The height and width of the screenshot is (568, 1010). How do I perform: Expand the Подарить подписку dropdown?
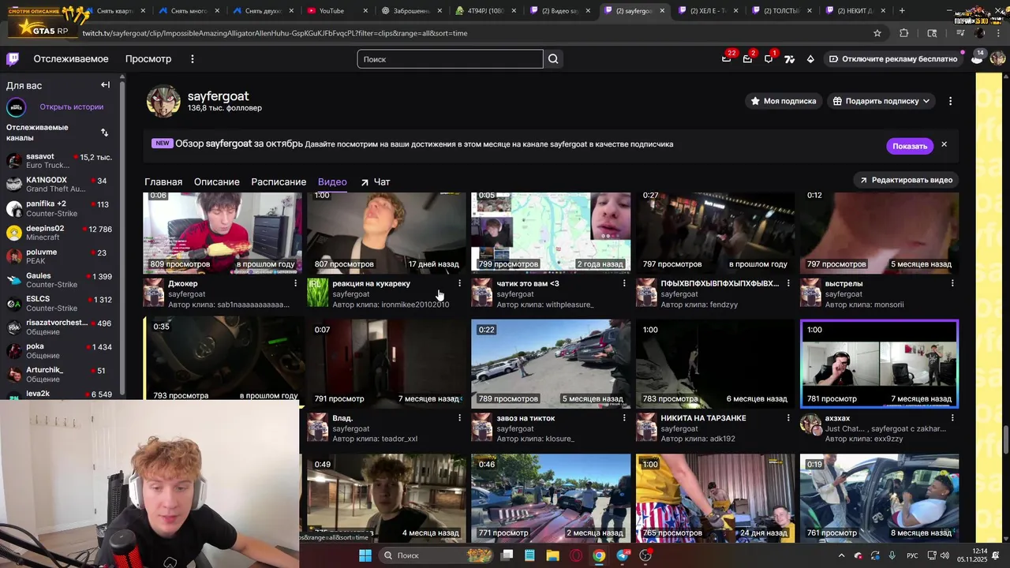tap(926, 101)
